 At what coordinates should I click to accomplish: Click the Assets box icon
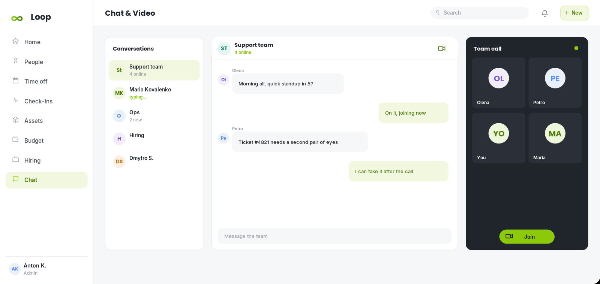point(15,120)
